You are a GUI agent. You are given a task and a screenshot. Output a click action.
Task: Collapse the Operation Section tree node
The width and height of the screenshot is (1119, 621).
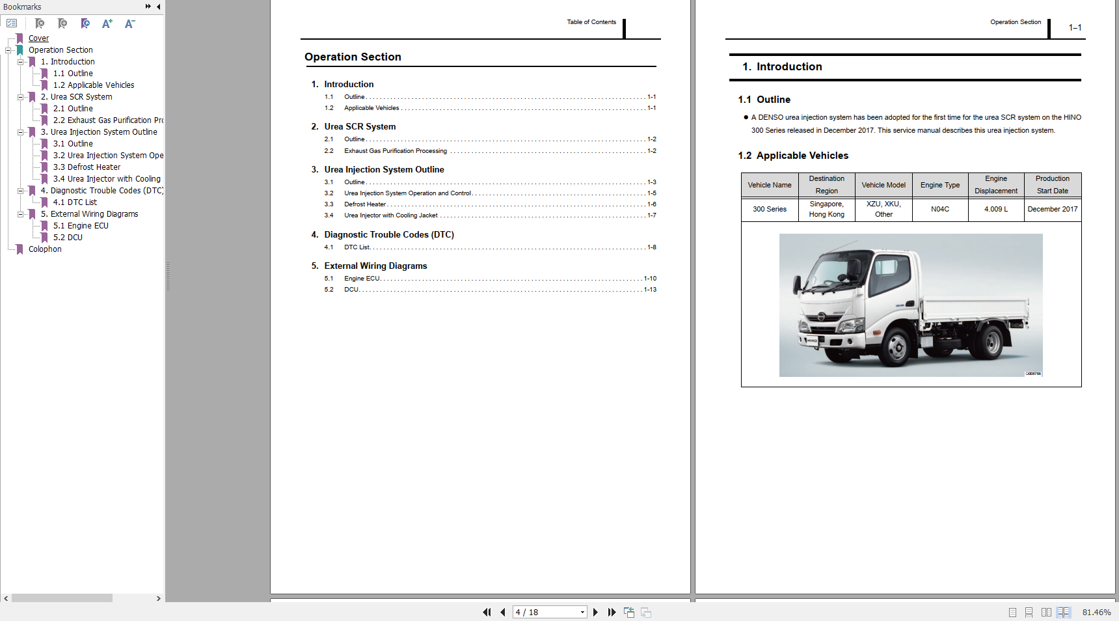(x=8, y=50)
